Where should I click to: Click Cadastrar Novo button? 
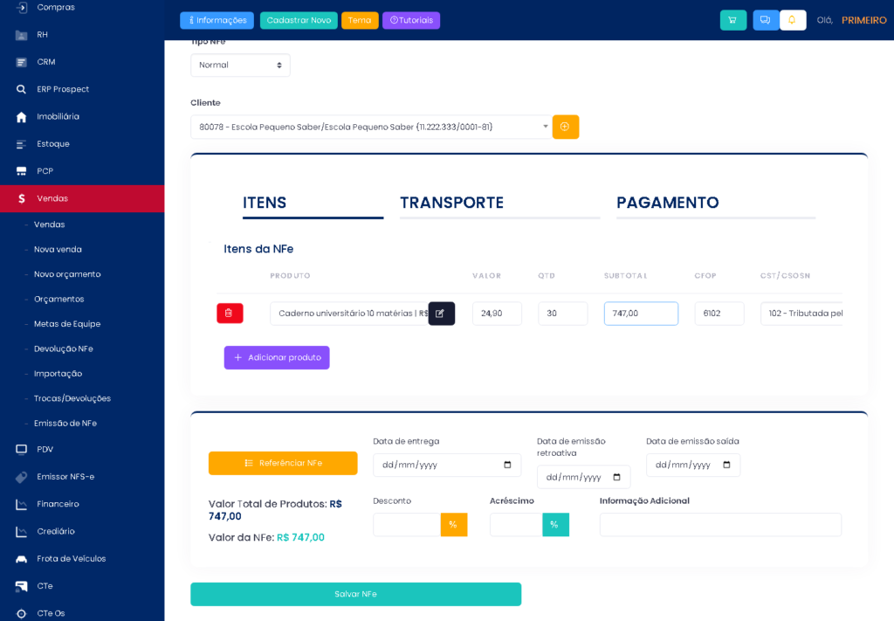tap(299, 20)
